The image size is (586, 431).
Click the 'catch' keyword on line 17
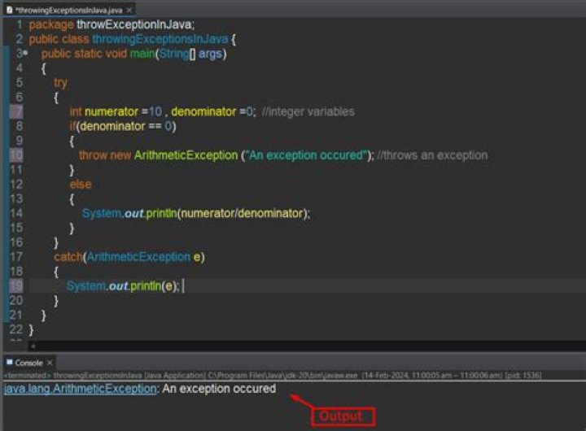coord(68,256)
